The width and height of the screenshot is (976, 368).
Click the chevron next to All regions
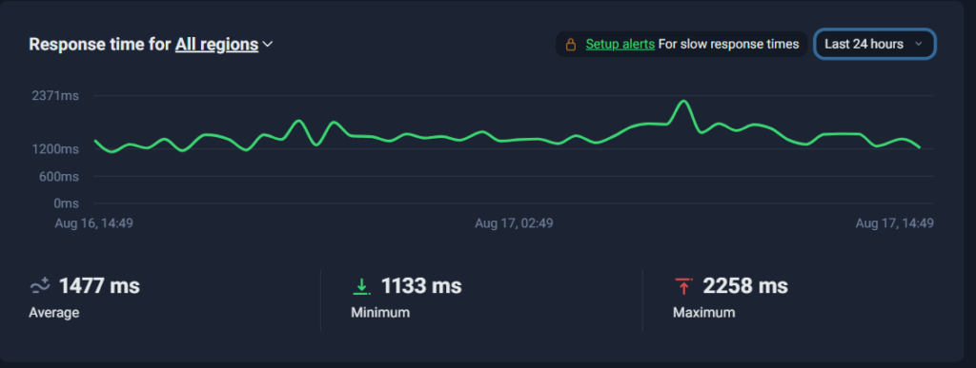point(268,45)
